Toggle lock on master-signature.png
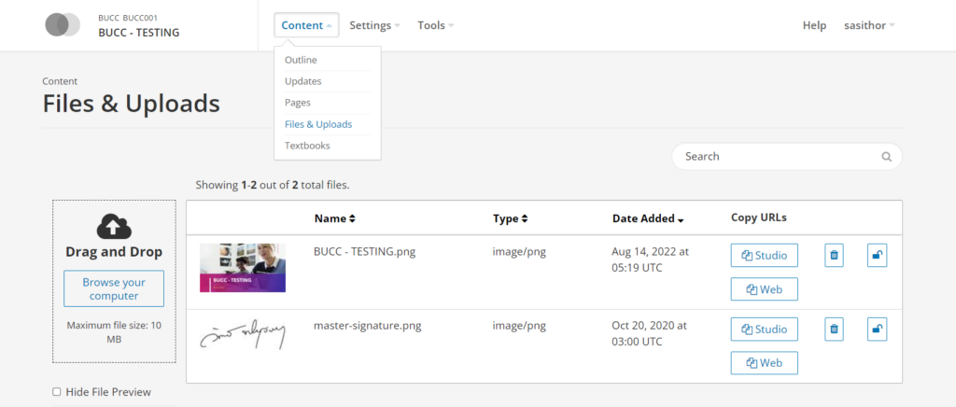956x407 pixels. tap(877, 329)
